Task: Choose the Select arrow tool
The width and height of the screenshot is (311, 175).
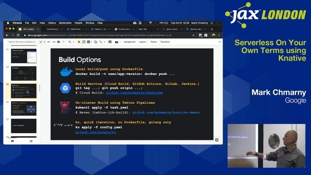Action: 79,42
